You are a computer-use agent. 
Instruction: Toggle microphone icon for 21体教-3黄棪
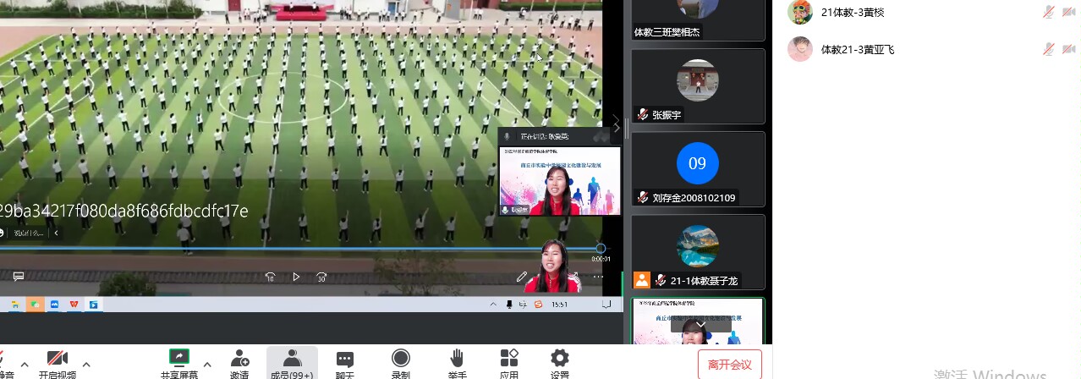[1048, 12]
